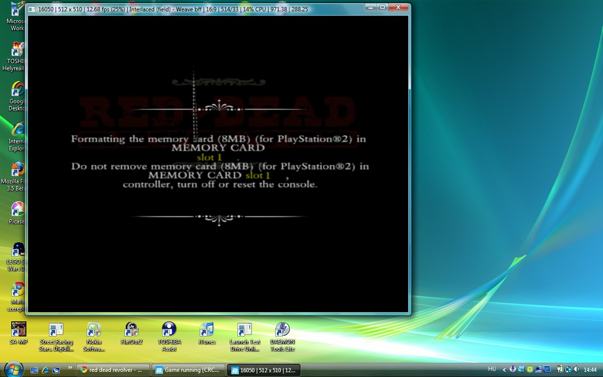Click the blue battery meter tray icon
Image resolution: width=603 pixels, height=377 pixels.
click(522, 369)
